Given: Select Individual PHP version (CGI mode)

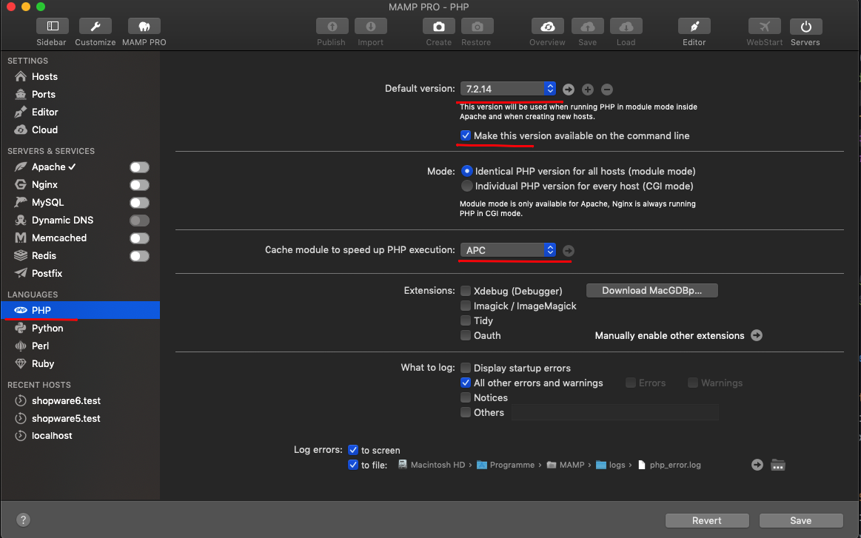Looking at the screenshot, I should (x=466, y=186).
